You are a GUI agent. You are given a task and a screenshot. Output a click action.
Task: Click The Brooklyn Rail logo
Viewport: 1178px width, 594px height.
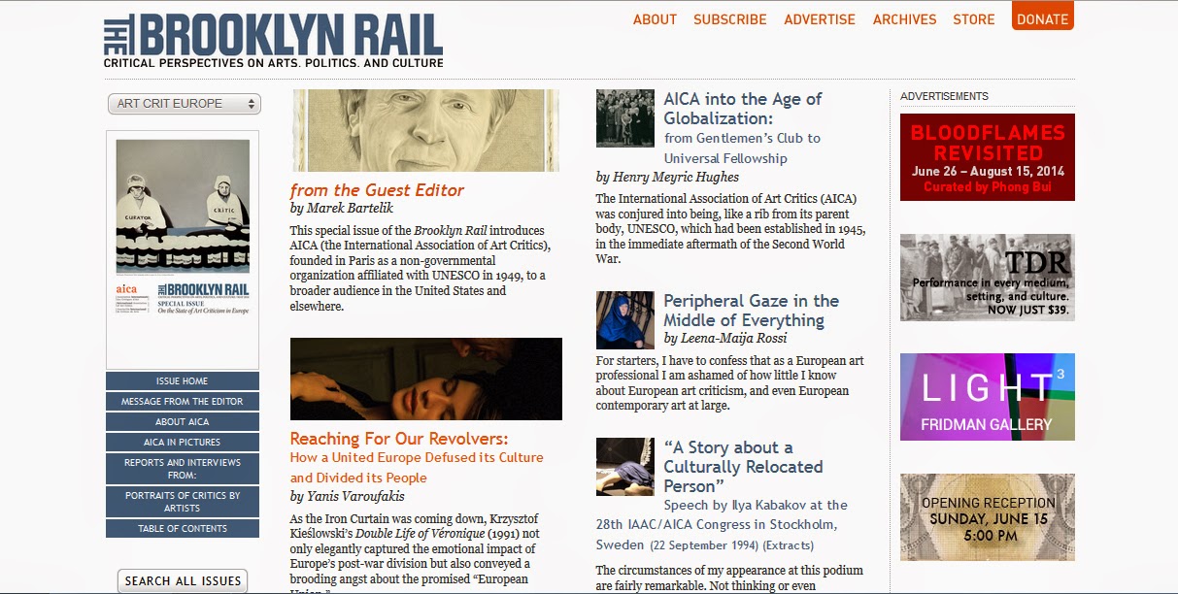[x=273, y=40]
